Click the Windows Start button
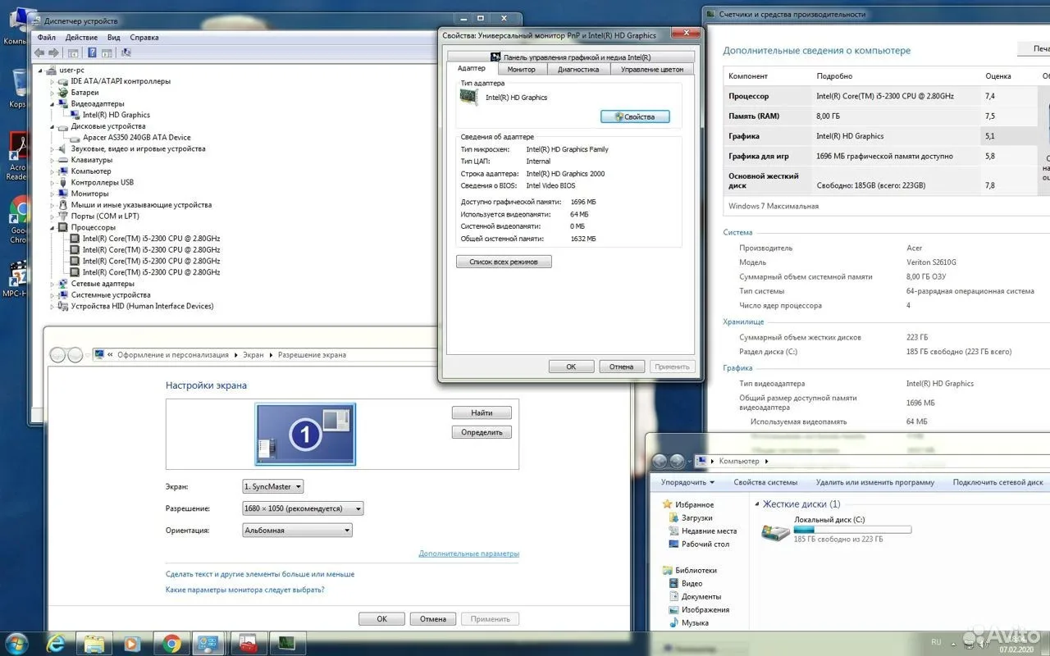Image resolution: width=1050 pixels, height=656 pixels. 16,642
